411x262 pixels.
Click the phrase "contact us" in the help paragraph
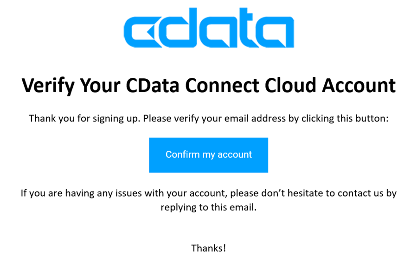click(355, 193)
